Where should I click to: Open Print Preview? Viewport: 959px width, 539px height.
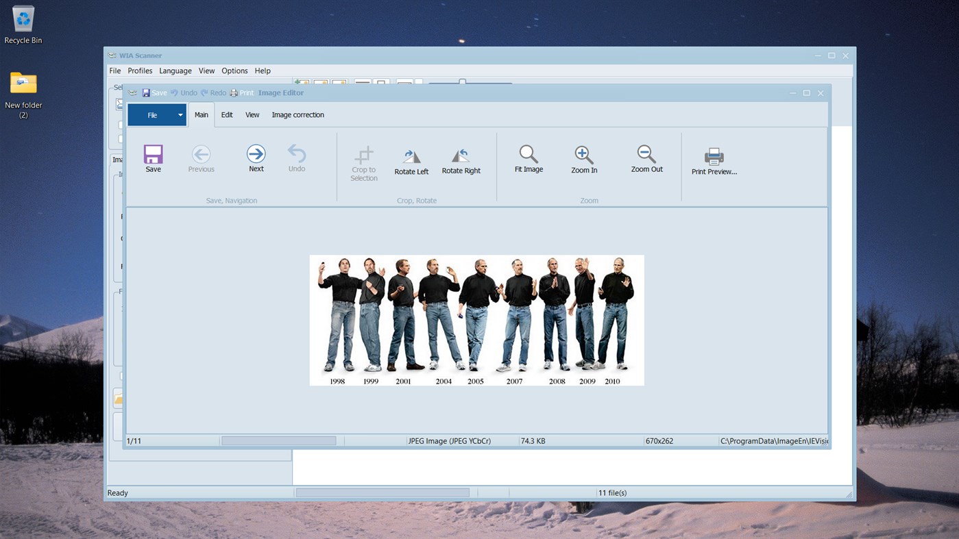click(x=713, y=158)
